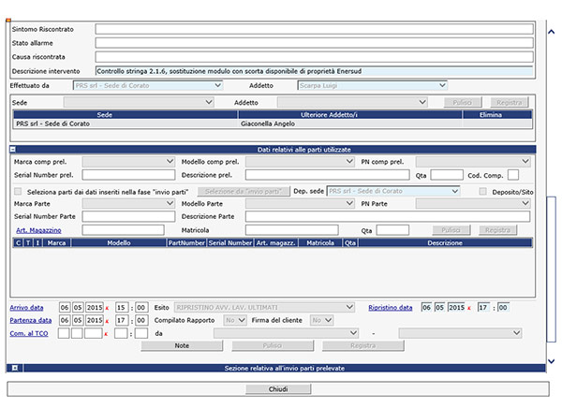Click the 'Giaconella Angelo' table cell

tap(350, 124)
